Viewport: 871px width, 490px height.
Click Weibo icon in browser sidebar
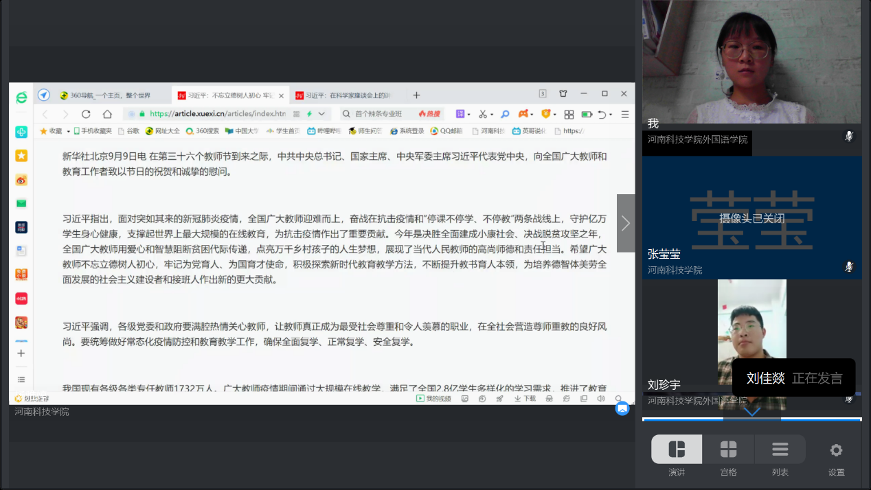(x=21, y=180)
